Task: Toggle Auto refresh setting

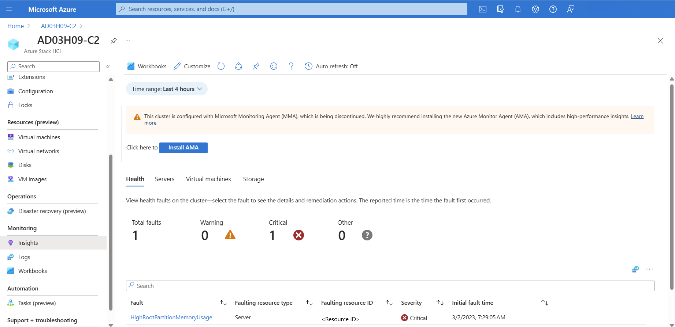Action: point(331,66)
